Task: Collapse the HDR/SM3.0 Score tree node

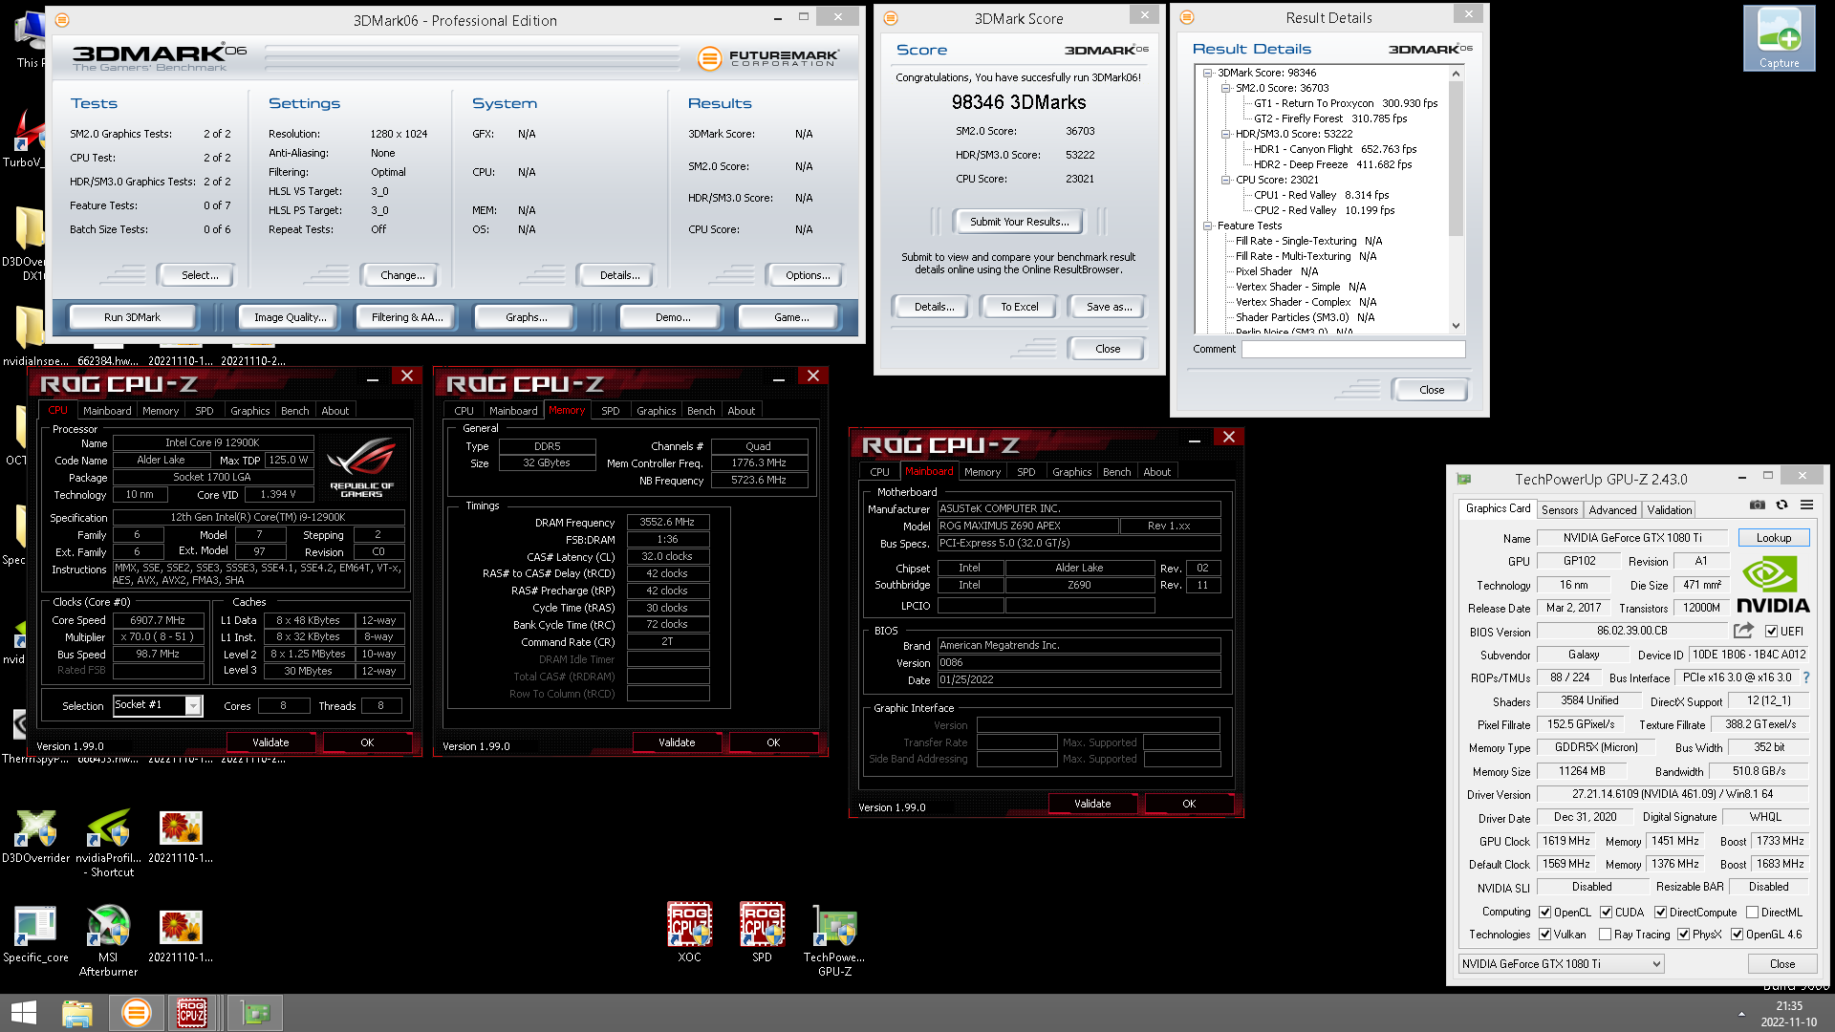Action: click(1225, 134)
